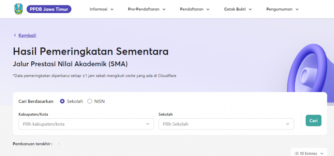
Task: Click the back arrow beside Kembali
Action: click(x=15, y=35)
